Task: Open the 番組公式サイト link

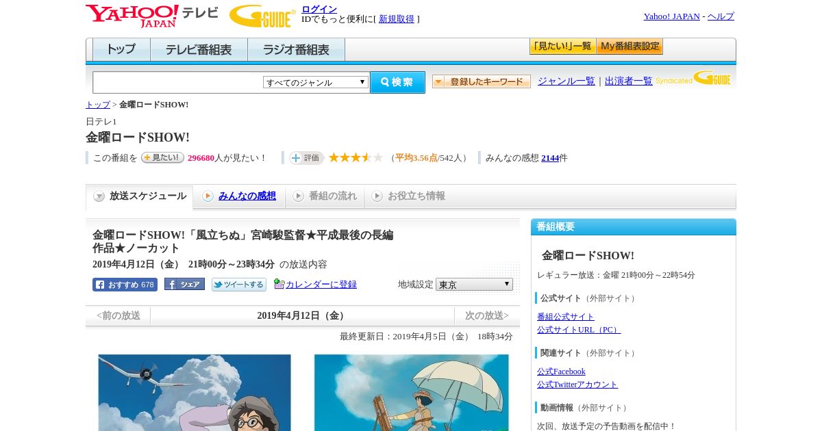Action: pos(566,317)
